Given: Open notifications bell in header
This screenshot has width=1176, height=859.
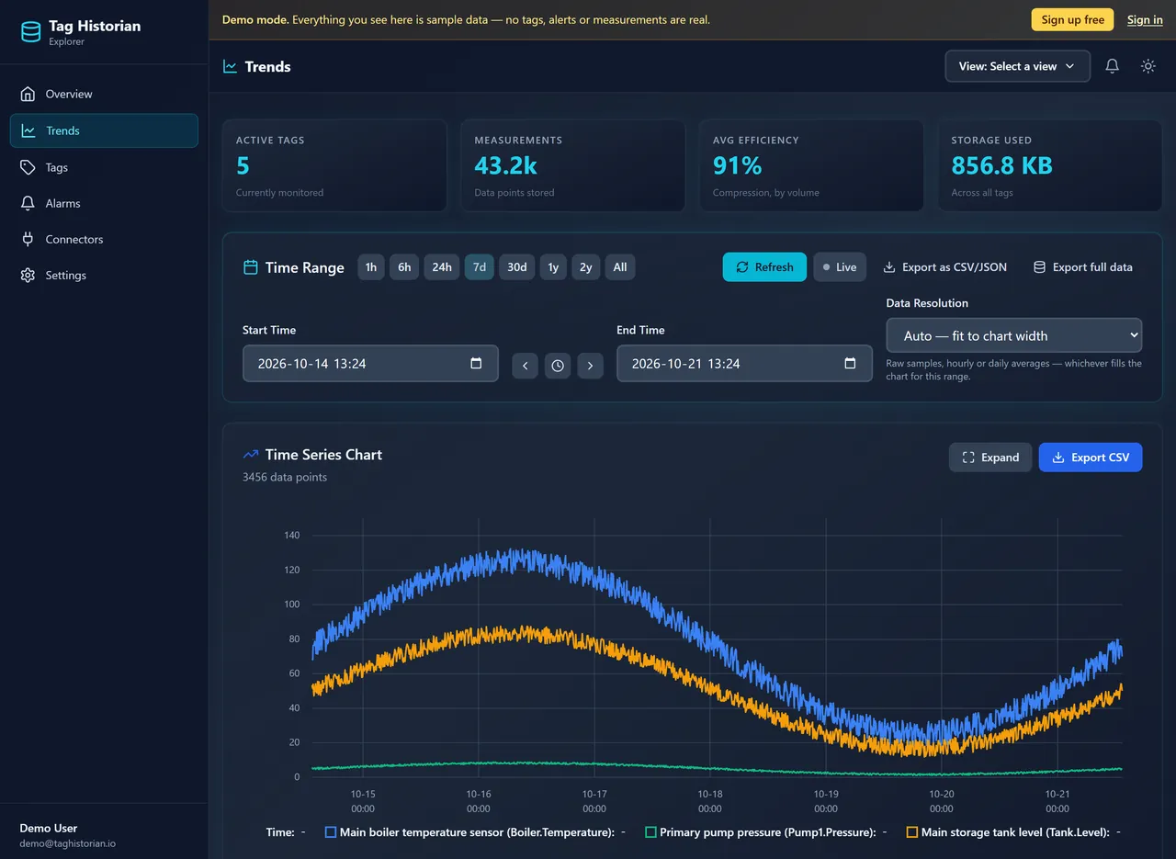Looking at the screenshot, I should tap(1112, 66).
